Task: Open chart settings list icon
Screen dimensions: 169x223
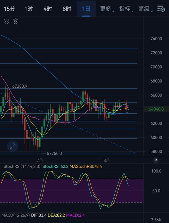Action: tap(161, 9)
